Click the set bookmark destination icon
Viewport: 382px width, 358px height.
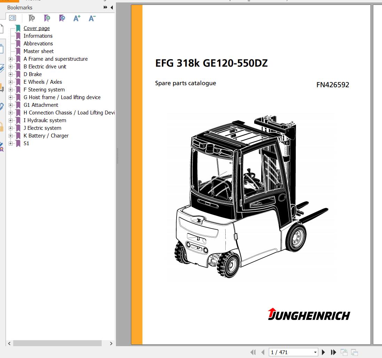pos(62,18)
